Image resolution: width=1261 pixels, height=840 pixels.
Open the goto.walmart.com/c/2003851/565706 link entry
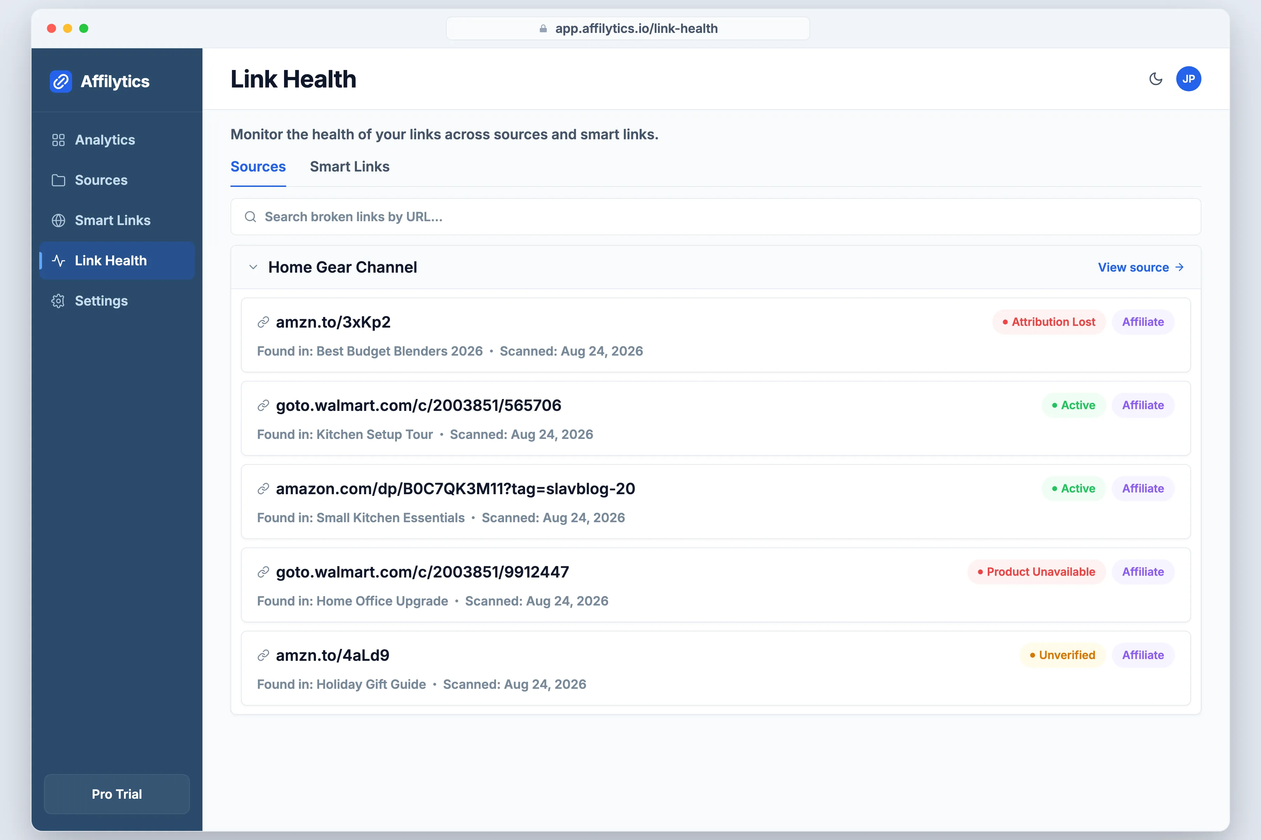715,418
